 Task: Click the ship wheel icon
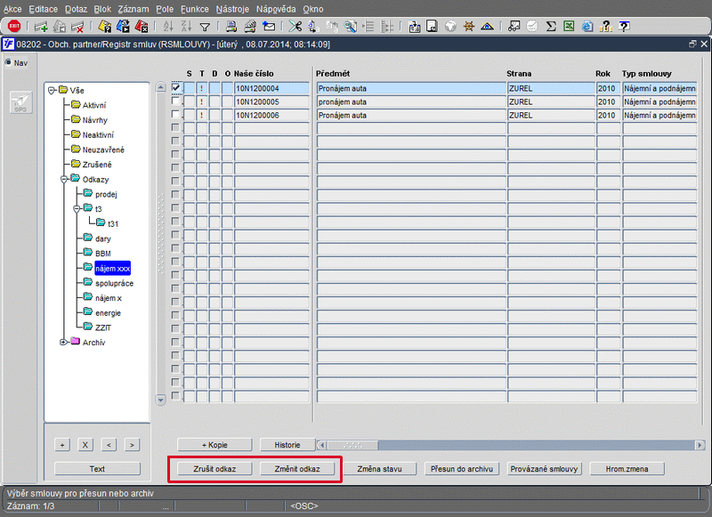click(x=469, y=27)
